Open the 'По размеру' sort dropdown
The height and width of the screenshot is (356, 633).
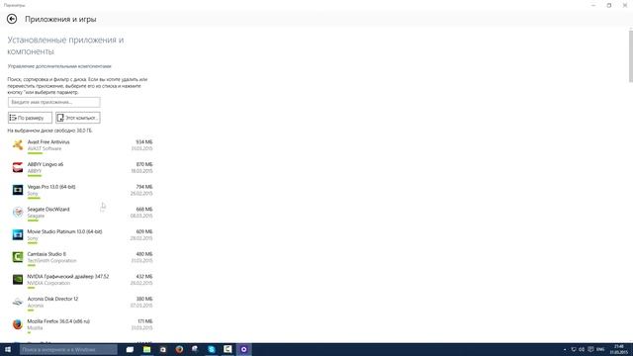point(30,118)
